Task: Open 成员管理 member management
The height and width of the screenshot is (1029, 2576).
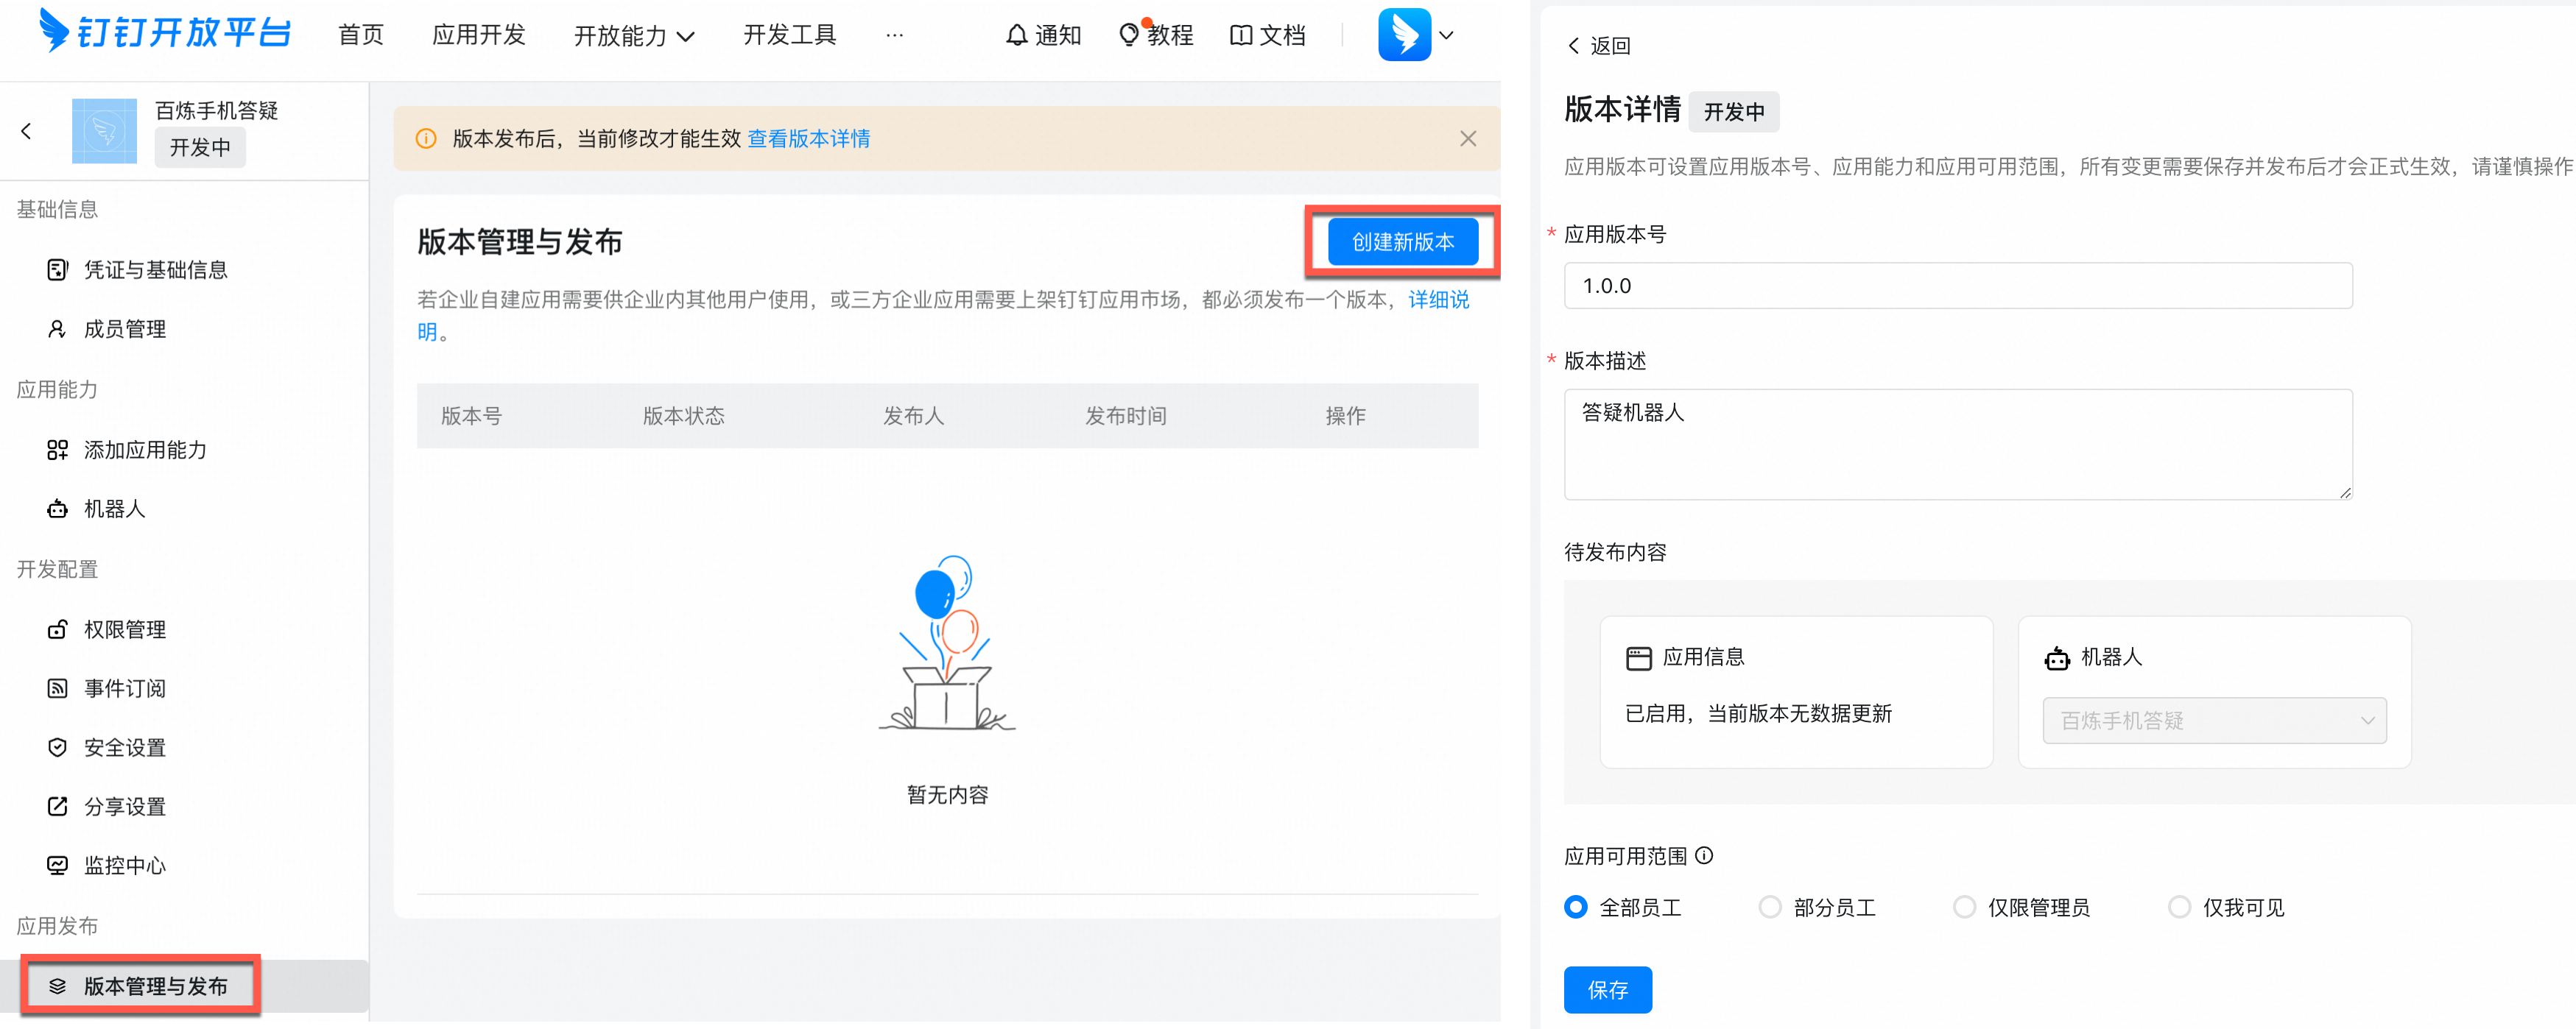Action: 125,329
